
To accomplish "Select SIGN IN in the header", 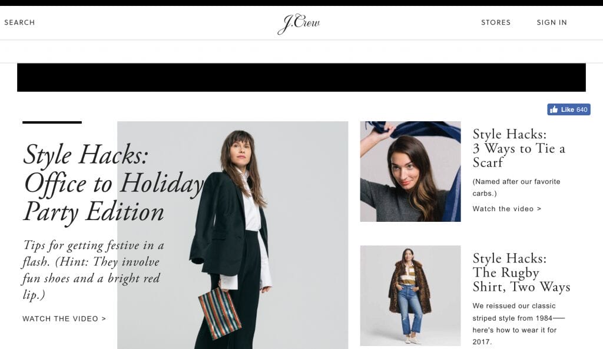I will pyautogui.click(x=552, y=22).
